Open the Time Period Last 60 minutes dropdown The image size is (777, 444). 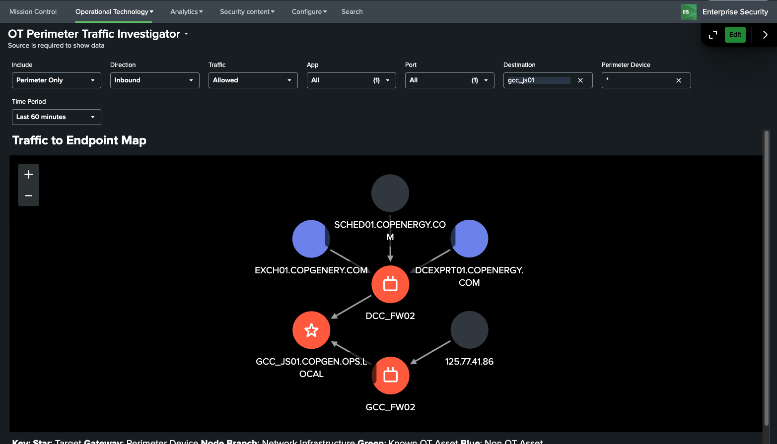pyautogui.click(x=56, y=117)
